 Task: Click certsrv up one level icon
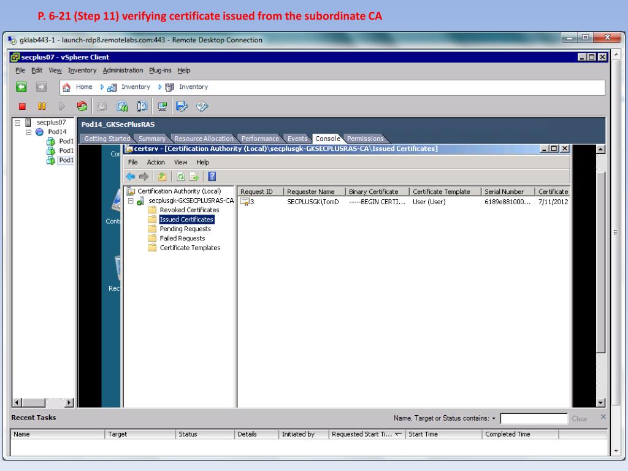[x=162, y=176]
